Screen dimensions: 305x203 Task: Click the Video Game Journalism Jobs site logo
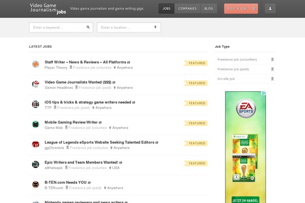[x=48, y=9]
